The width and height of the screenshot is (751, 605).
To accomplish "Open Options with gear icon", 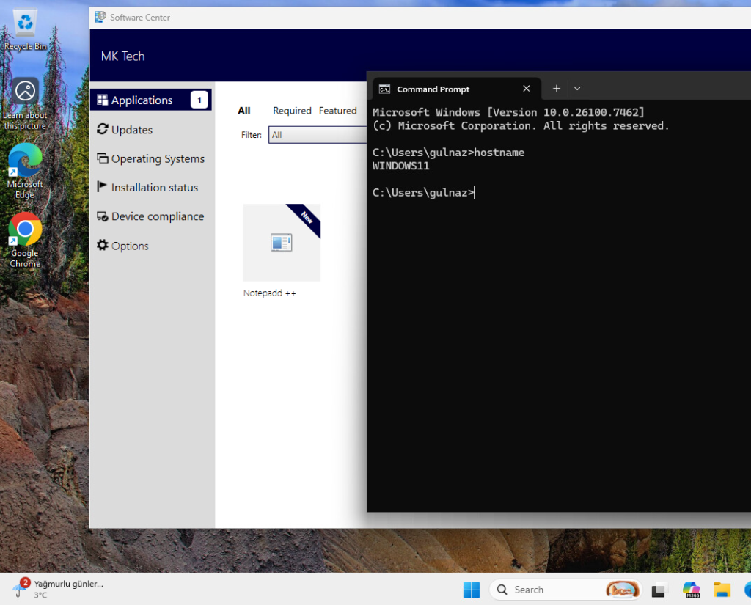I will click(x=129, y=246).
